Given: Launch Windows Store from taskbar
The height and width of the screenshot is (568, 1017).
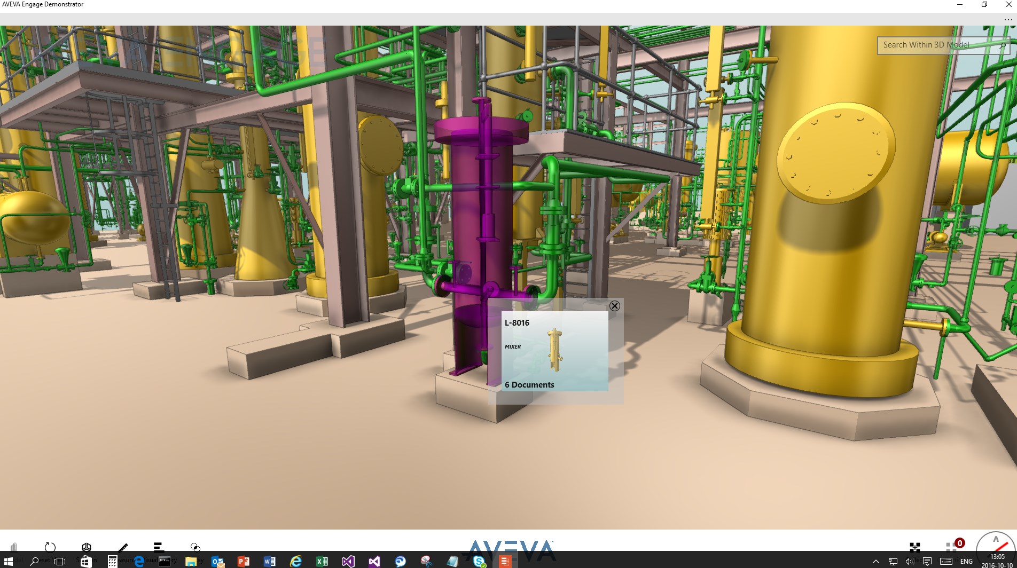Looking at the screenshot, I should (86, 561).
